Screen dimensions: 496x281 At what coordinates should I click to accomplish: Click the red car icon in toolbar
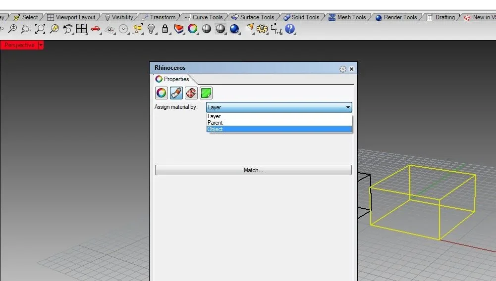[96, 29]
